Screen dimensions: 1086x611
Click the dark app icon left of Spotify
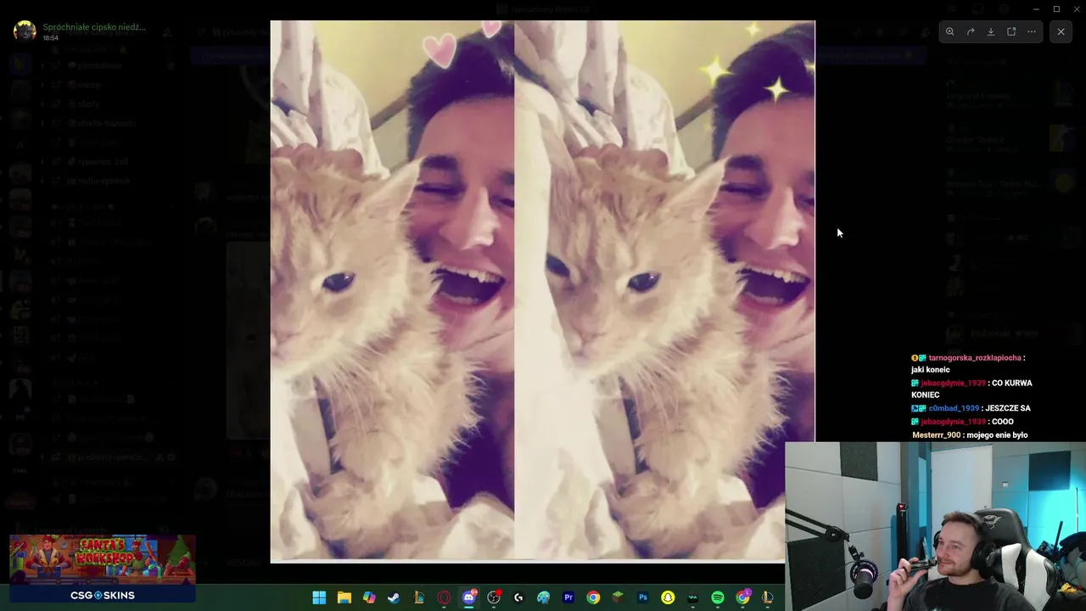click(693, 597)
